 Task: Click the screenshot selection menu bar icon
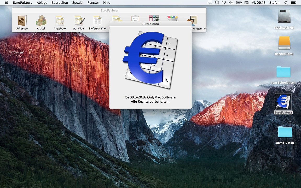click(x=210, y=3)
